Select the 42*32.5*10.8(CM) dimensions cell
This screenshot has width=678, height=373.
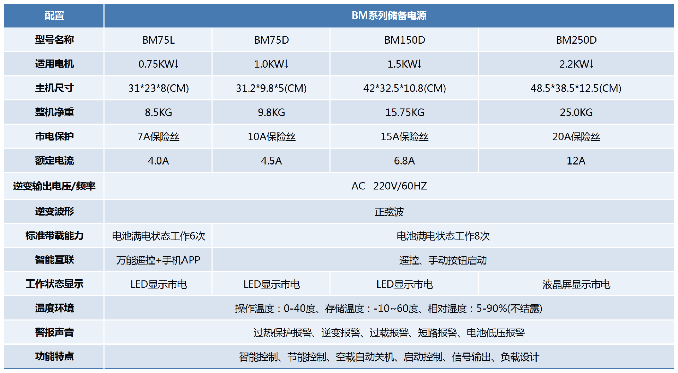tap(404, 88)
